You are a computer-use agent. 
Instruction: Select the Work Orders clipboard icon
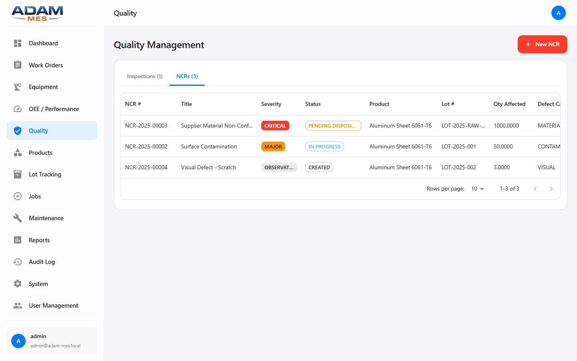pos(18,65)
